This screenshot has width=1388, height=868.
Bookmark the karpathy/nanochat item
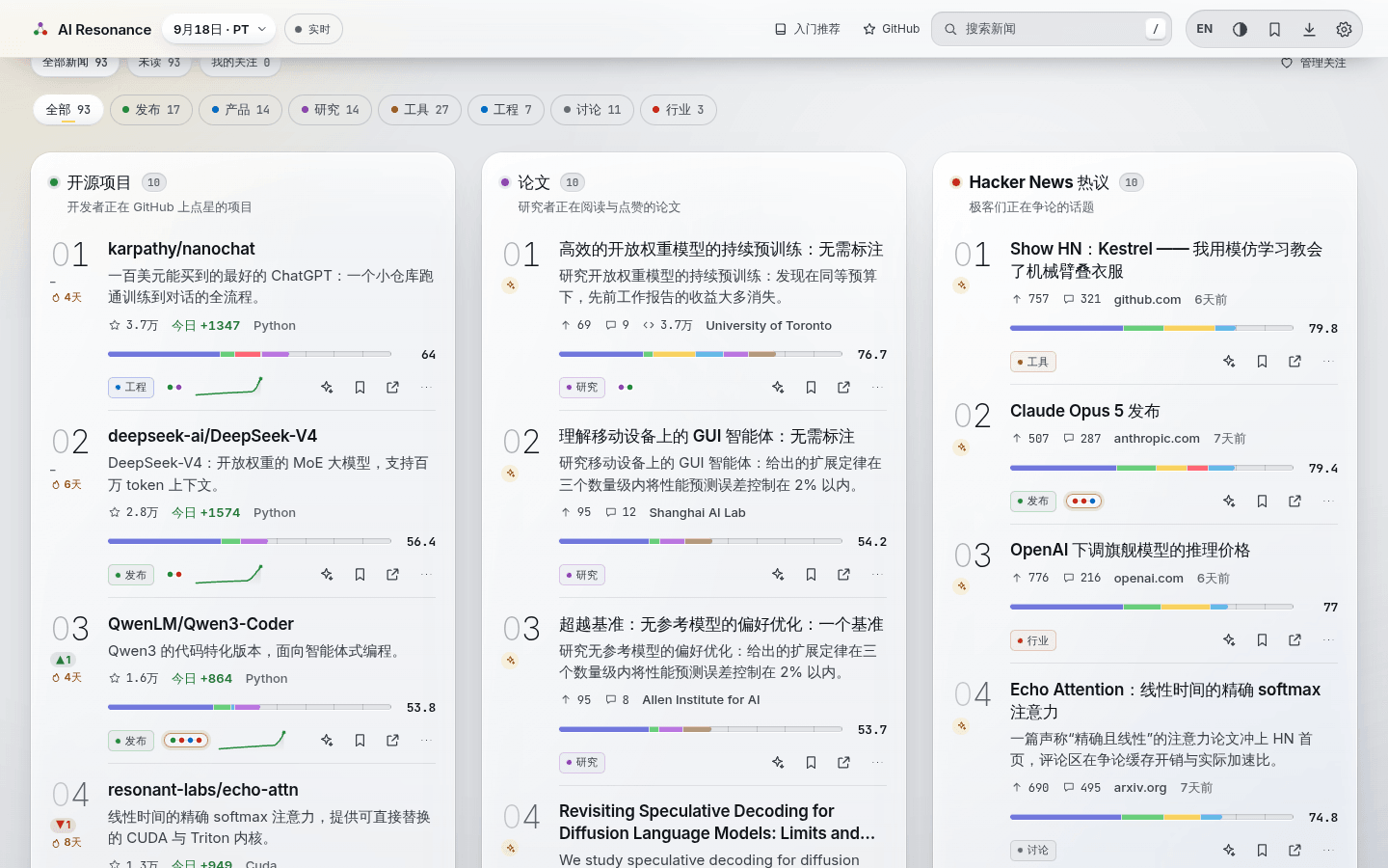tap(360, 388)
